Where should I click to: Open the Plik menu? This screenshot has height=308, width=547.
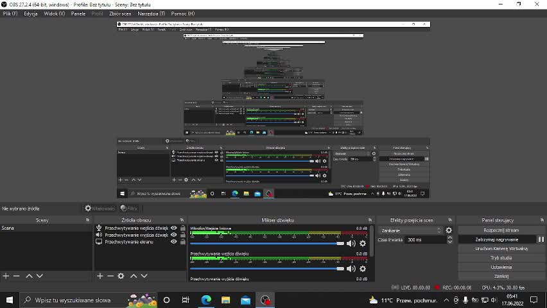[10, 13]
